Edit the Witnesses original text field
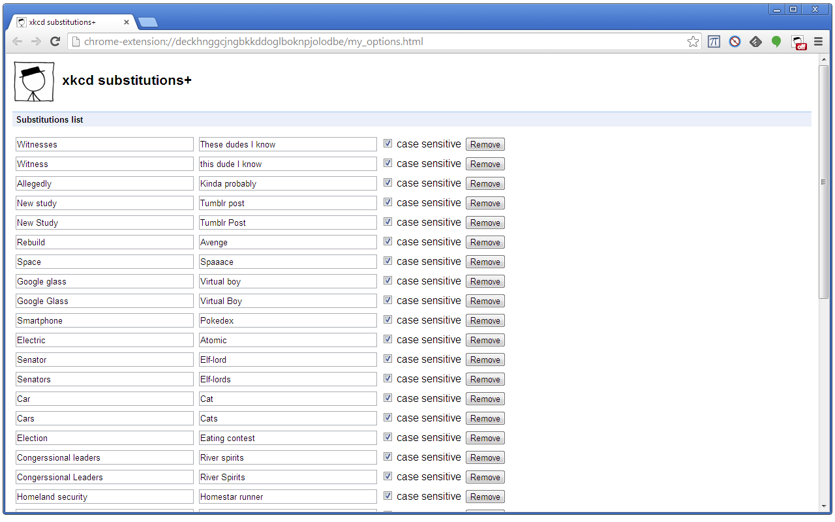Viewport: 835px width, 522px height. click(104, 144)
